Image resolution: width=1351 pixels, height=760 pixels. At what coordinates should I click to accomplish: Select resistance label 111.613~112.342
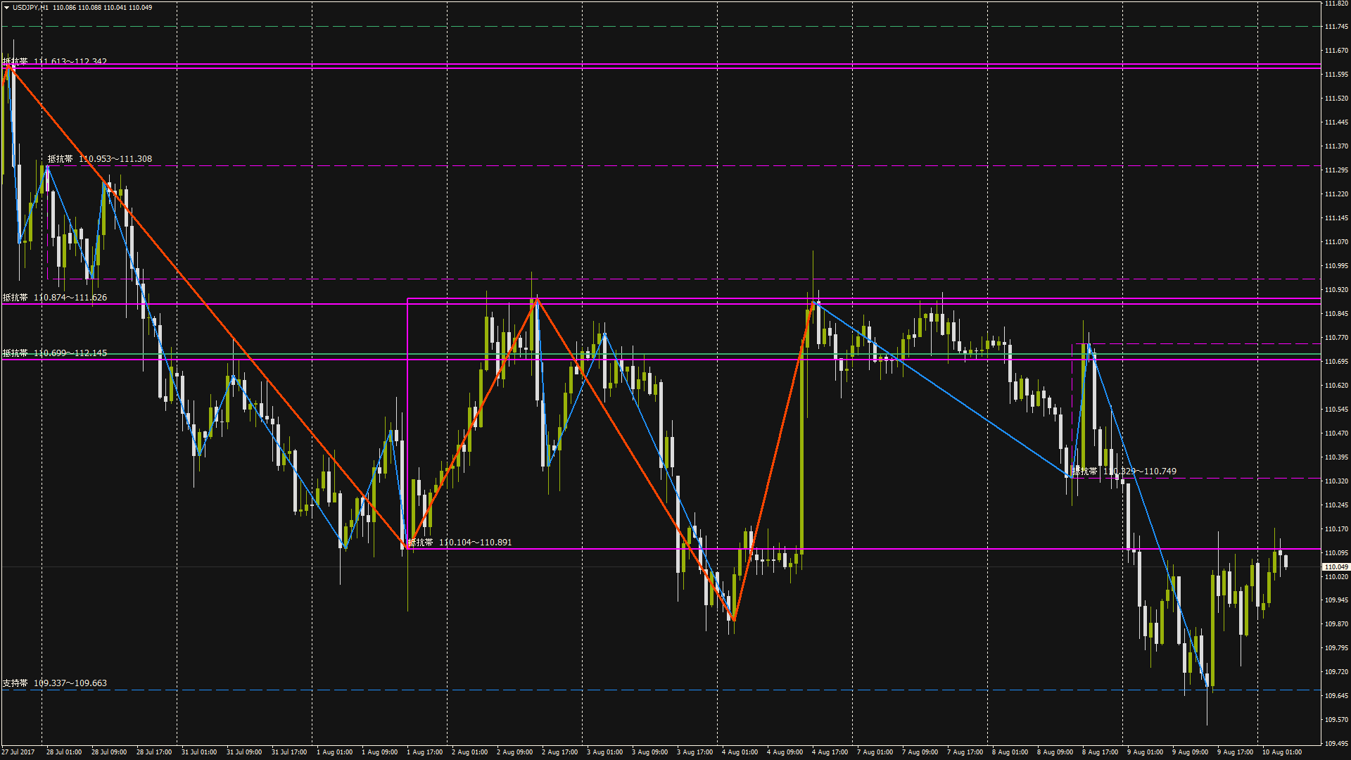point(55,62)
